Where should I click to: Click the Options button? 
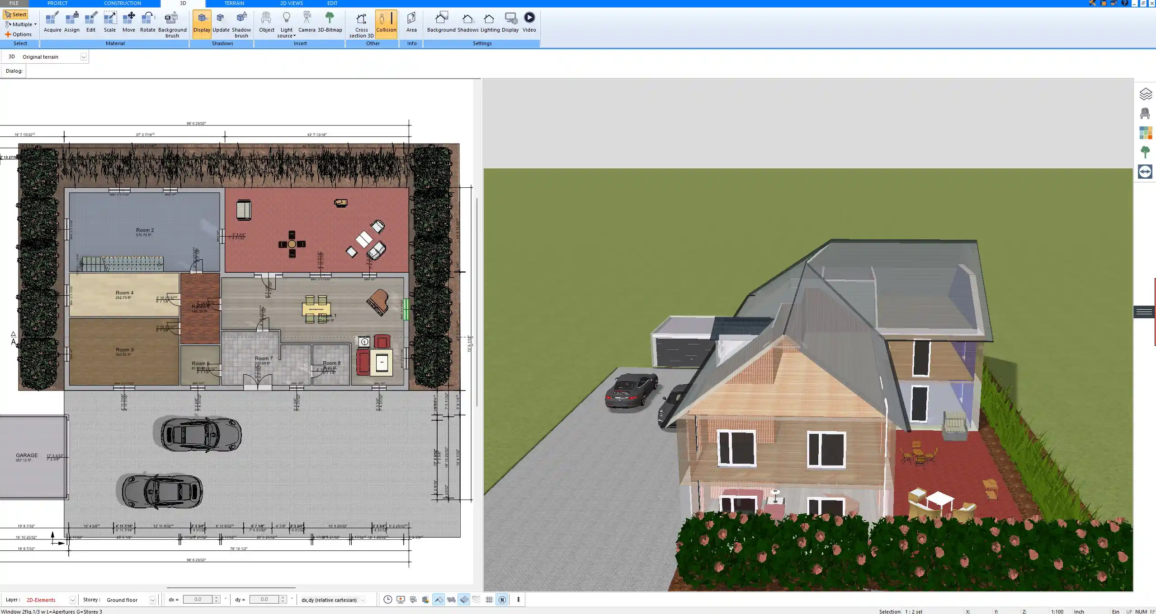pos(19,34)
